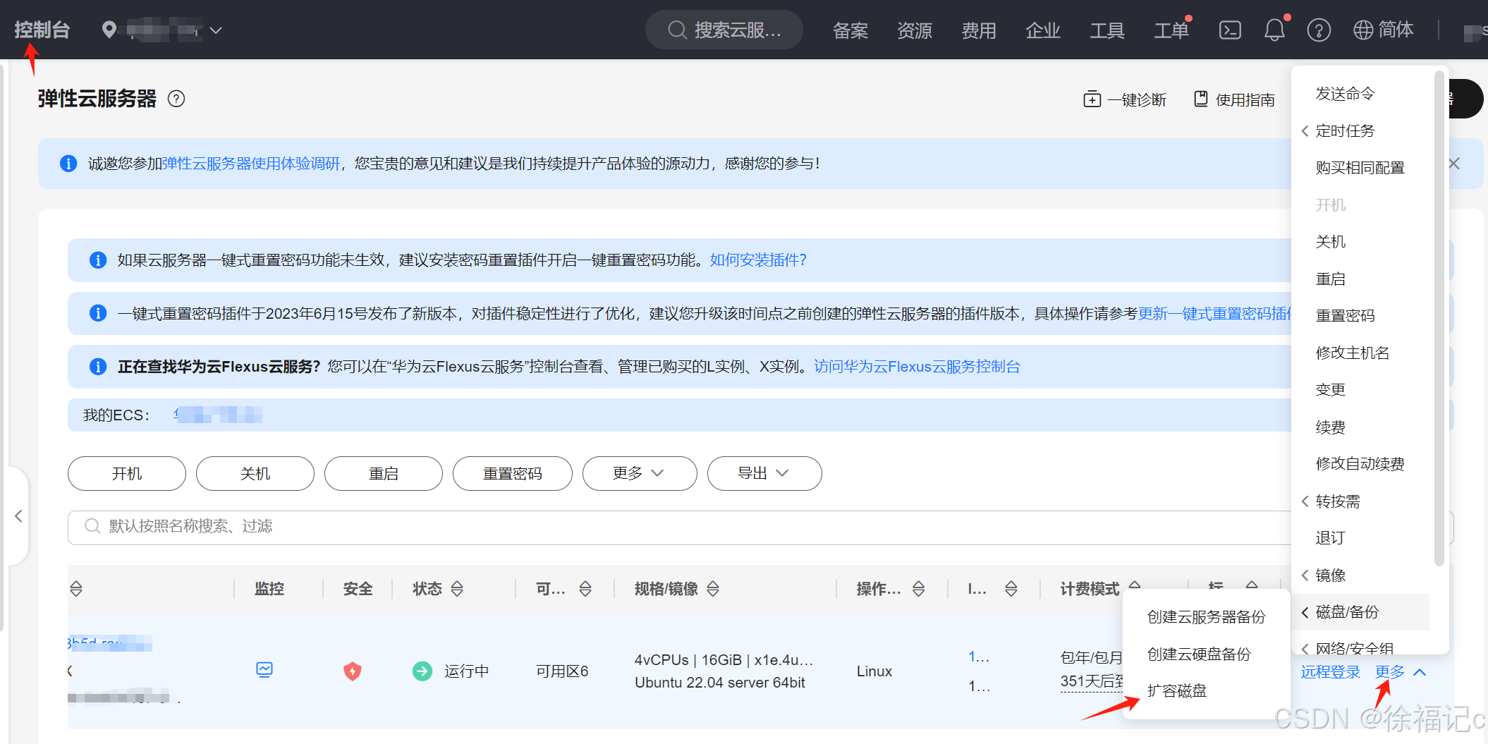Open the 备案 menu

pos(850,30)
